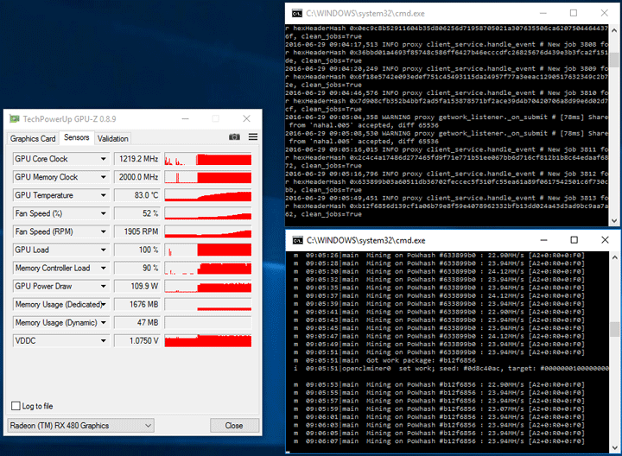Screen dimensions: 622x456
Task: Click the VDDC history graph
Action: click(x=208, y=340)
